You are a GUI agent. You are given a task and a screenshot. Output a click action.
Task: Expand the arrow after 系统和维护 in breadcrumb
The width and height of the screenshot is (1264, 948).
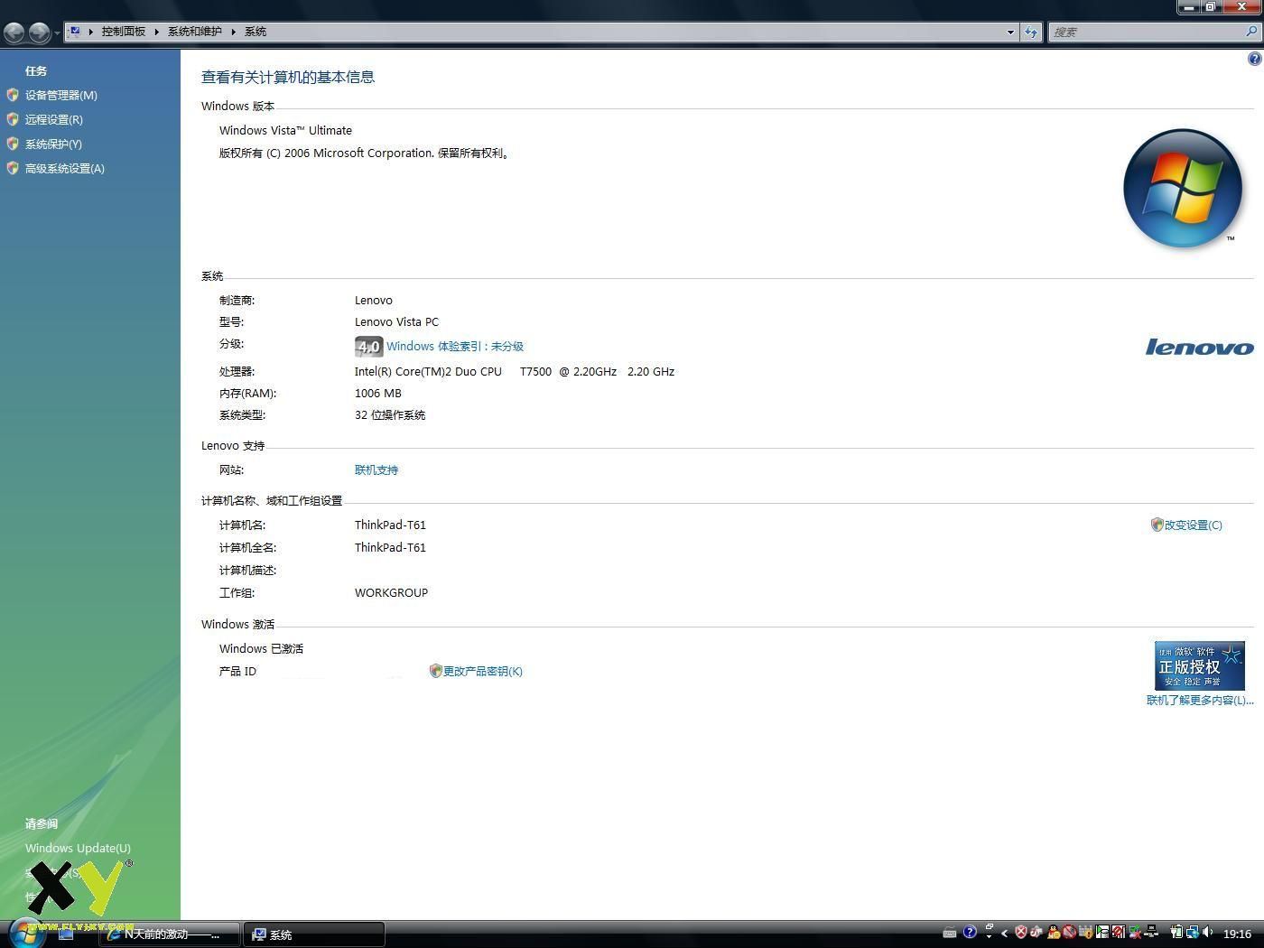[233, 32]
